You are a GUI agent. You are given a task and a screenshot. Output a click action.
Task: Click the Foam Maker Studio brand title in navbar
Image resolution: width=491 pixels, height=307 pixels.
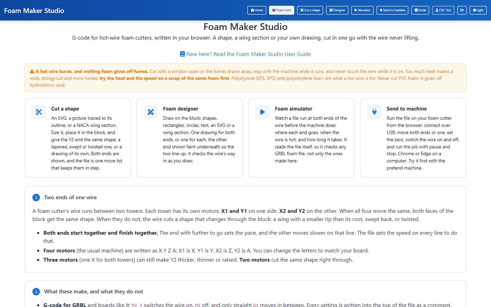click(34, 11)
